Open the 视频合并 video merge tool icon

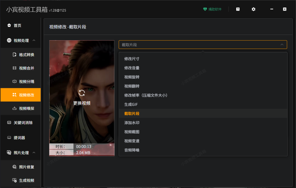(x=14, y=68)
